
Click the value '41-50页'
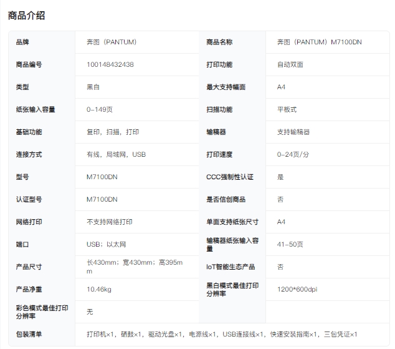click(x=290, y=244)
